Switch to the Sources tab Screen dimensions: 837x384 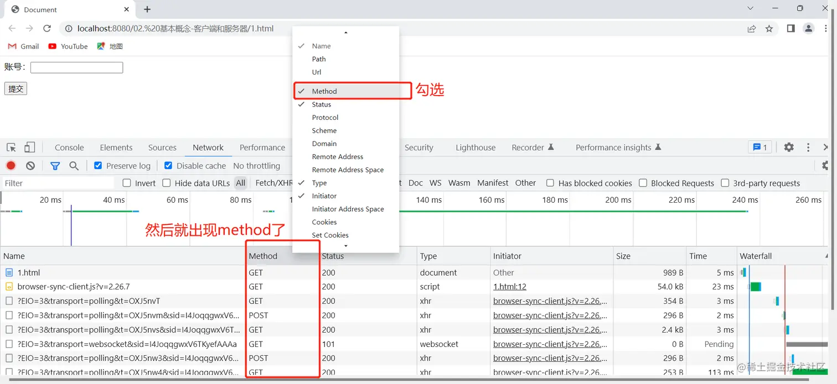click(162, 148)
